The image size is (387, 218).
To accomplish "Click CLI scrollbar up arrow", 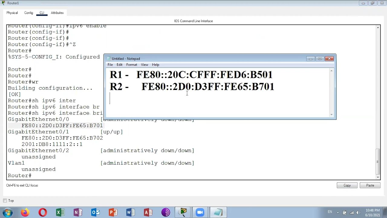I will pos(378,28).
